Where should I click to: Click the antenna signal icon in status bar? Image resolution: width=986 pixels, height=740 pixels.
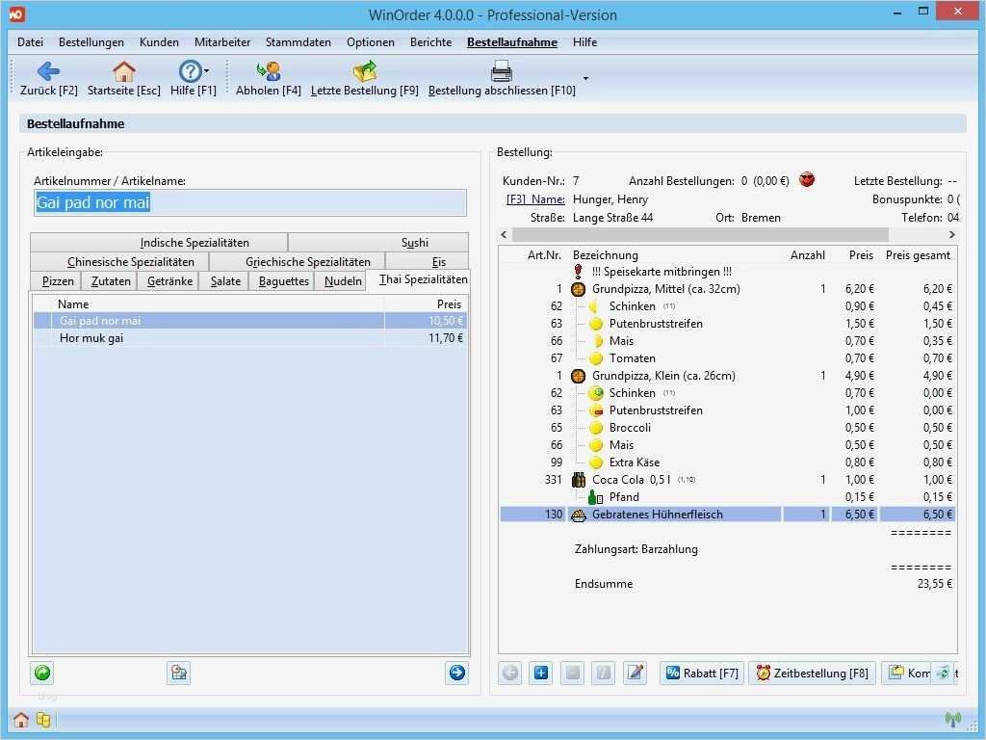(953, 719)
